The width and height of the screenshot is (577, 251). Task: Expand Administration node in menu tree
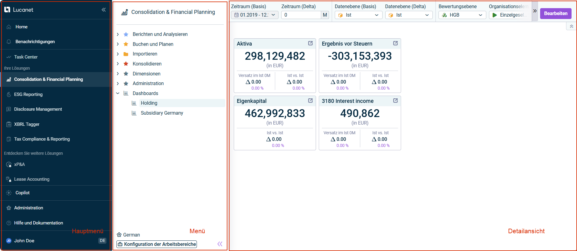coord(118,84)
